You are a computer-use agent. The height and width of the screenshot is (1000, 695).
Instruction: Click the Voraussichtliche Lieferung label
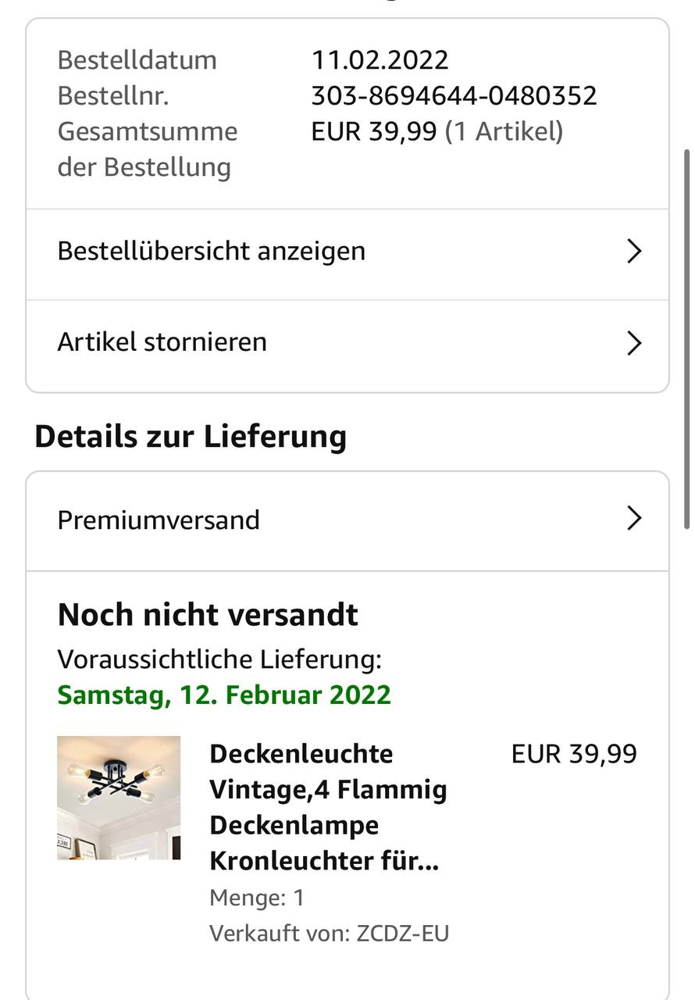219,659
